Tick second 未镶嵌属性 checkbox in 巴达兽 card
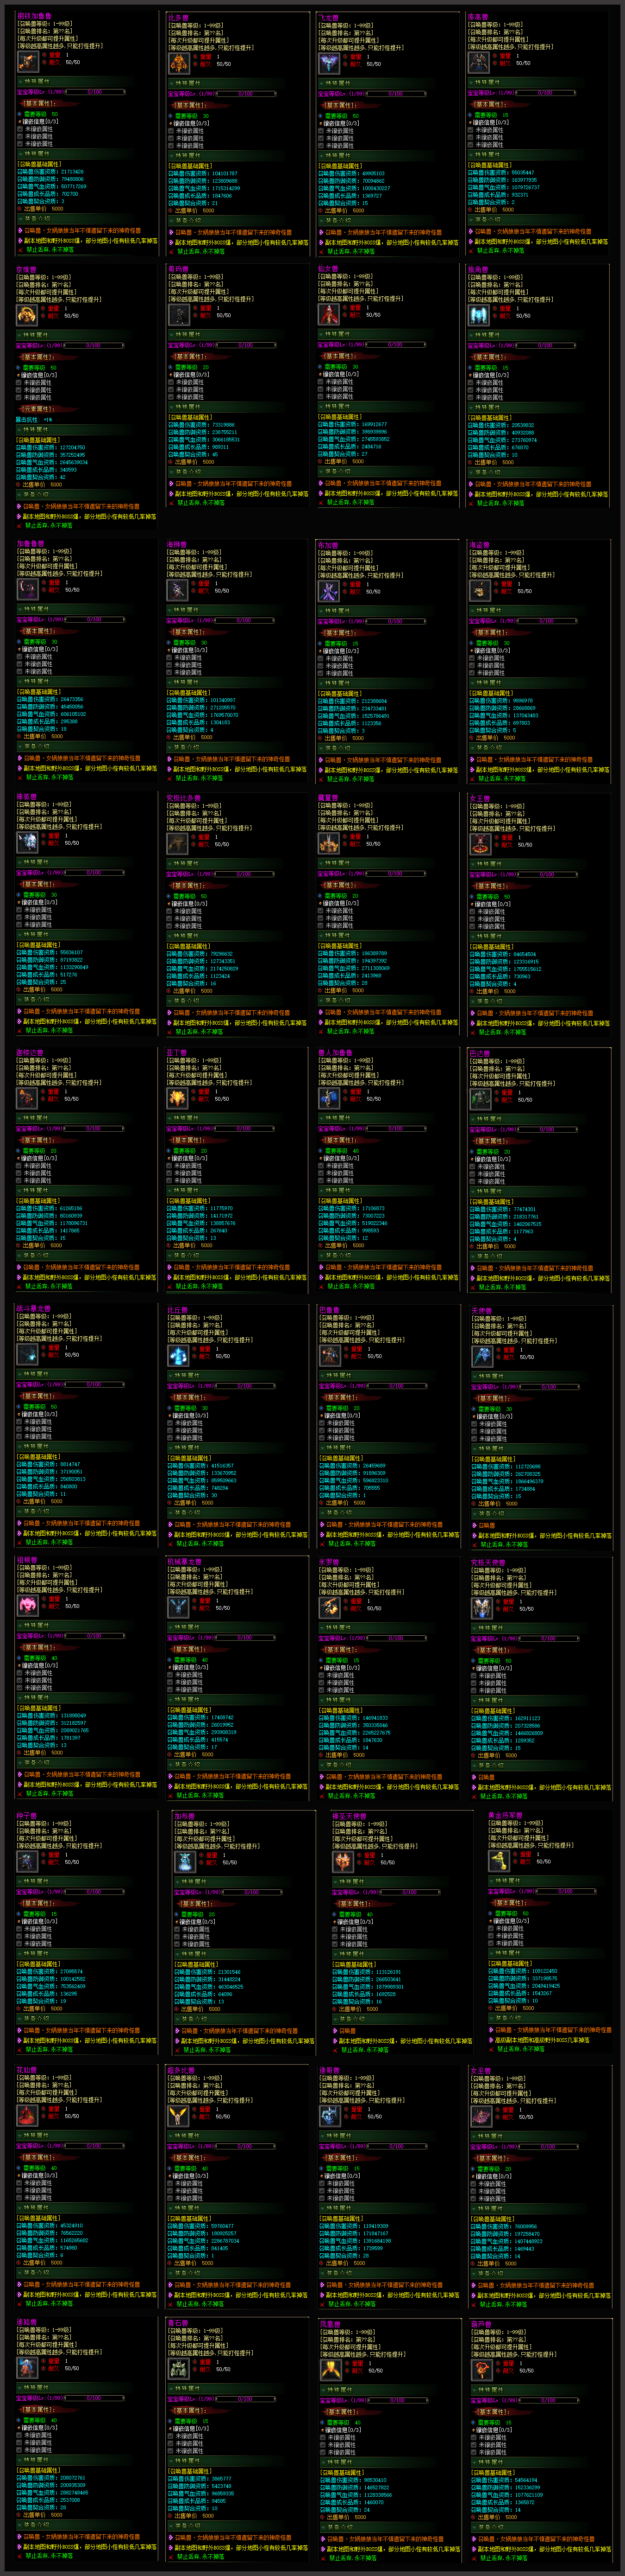This screenshot has height=2576, width=625. coord(473,1173)
